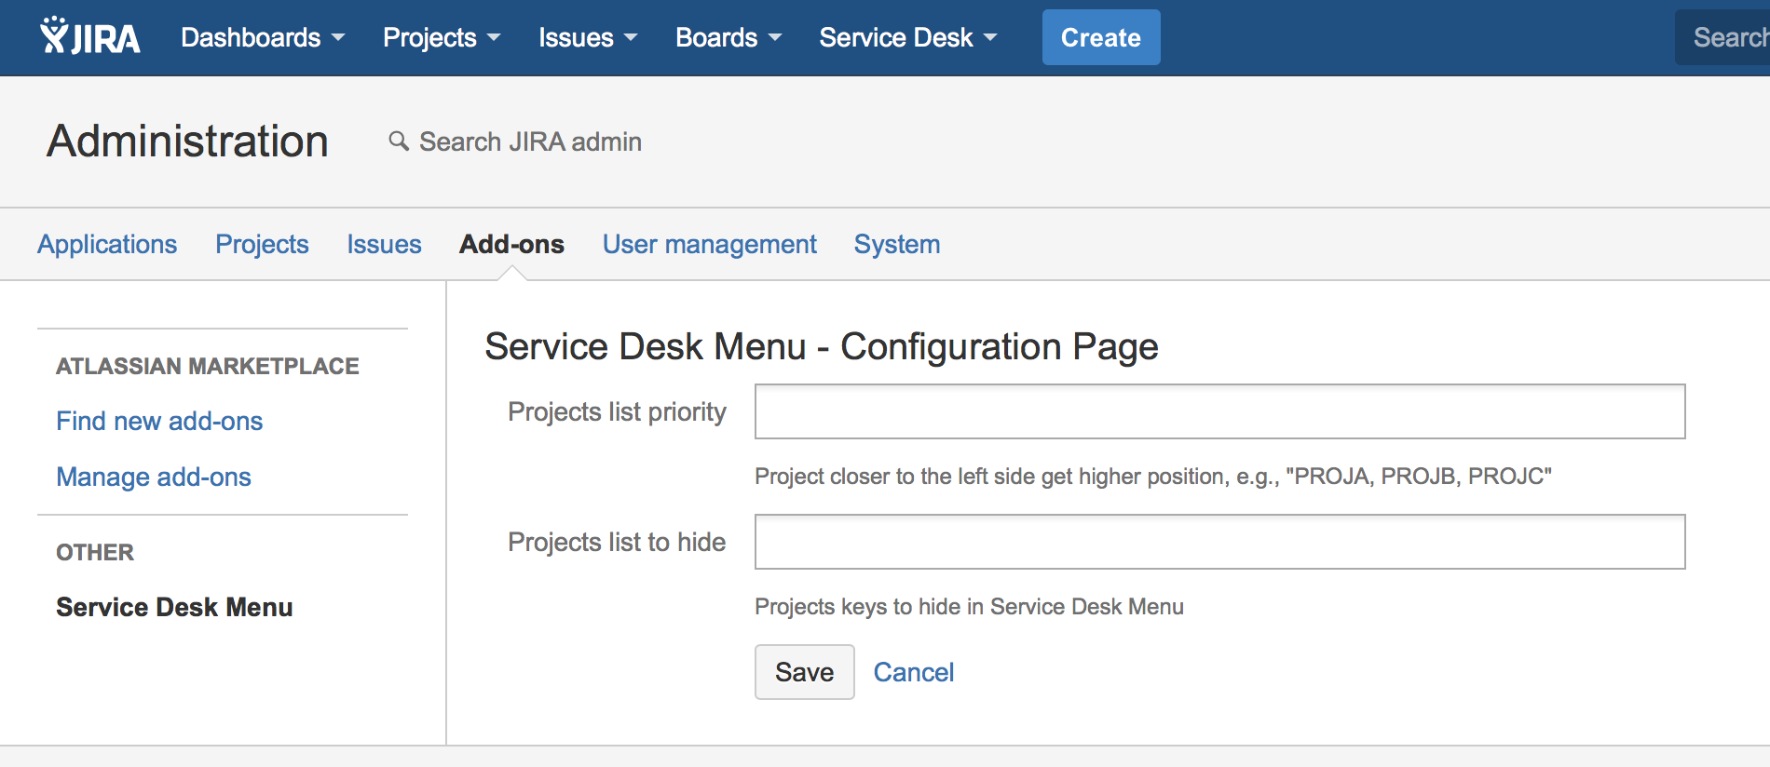The width and height of the screenshot is (1770, 767).
Task: Click the Projects list priority label
Action: tap(617, 411)
